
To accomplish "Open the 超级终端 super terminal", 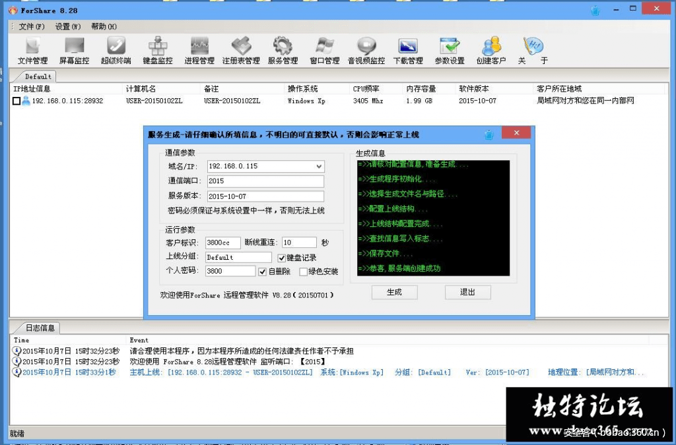I will click(x=116, y=49).
